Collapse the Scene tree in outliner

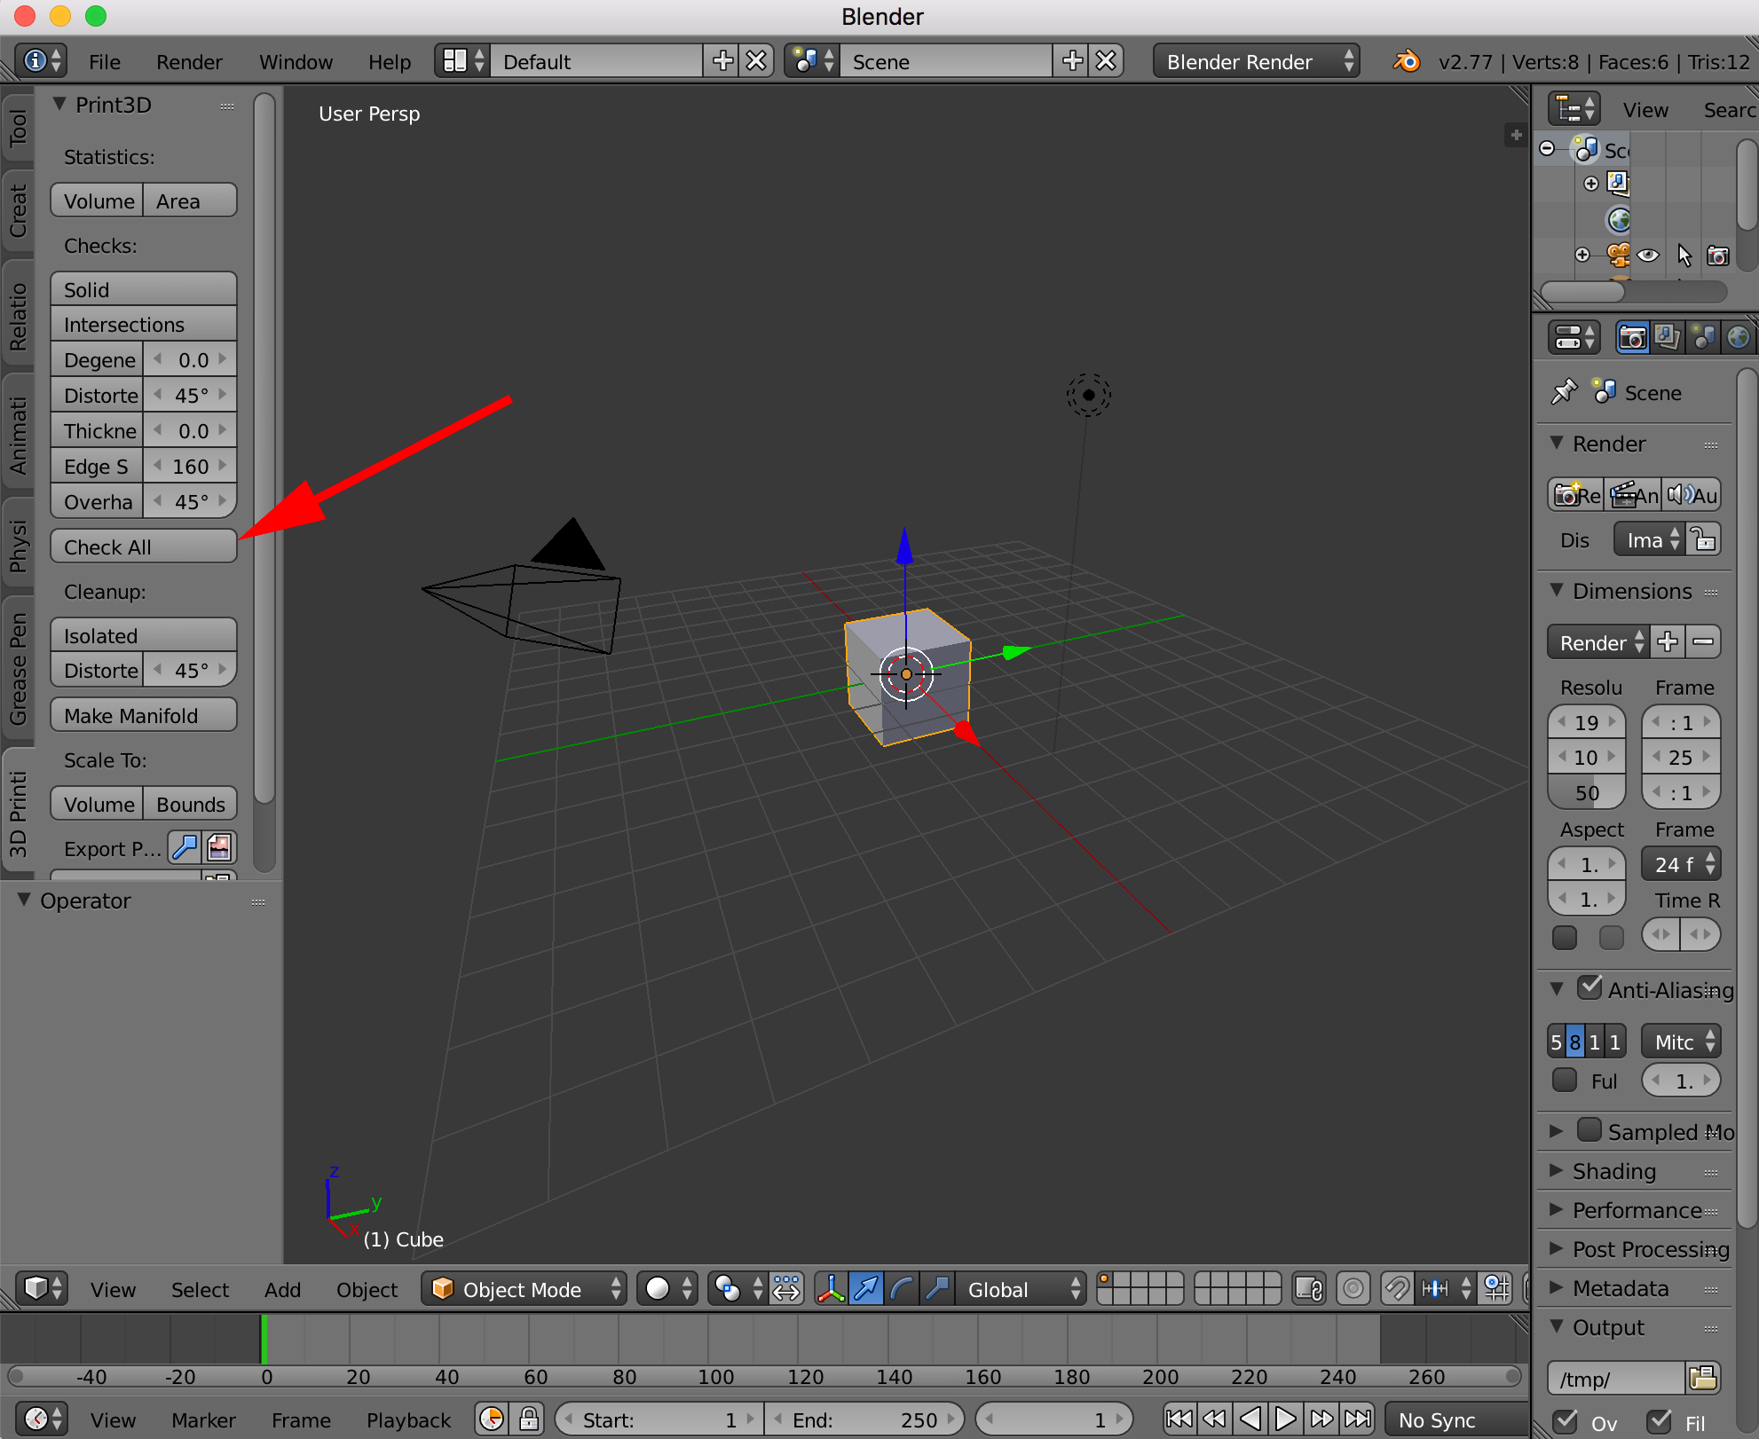coord(1547,148)
